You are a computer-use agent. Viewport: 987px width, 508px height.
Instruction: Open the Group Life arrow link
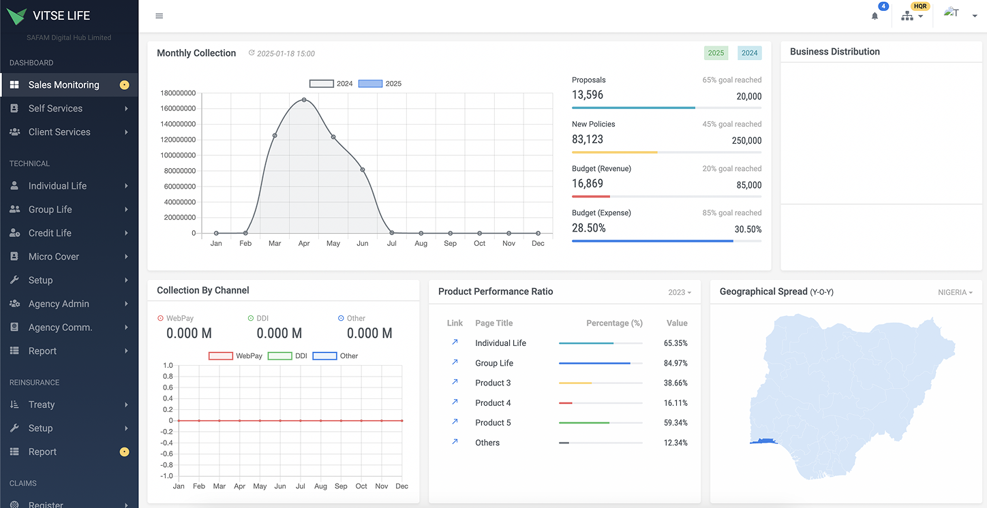[455, 362]
